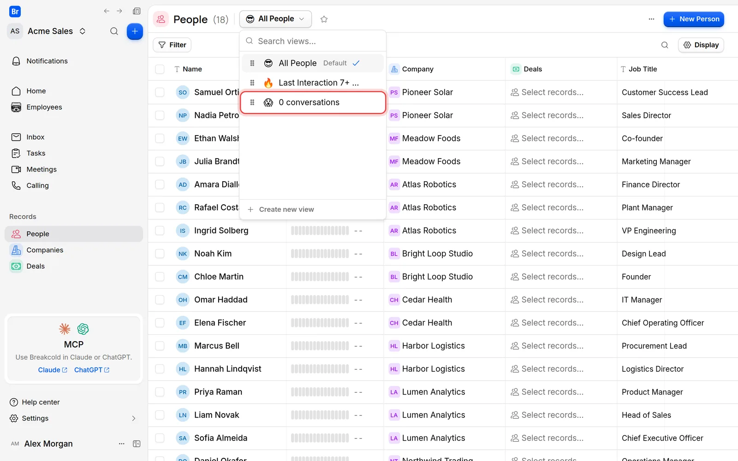The width and height of the screenshot is (738, 461).
Task: Open three-dot menu beside Alex Morgan
Action: coord(122,443)
